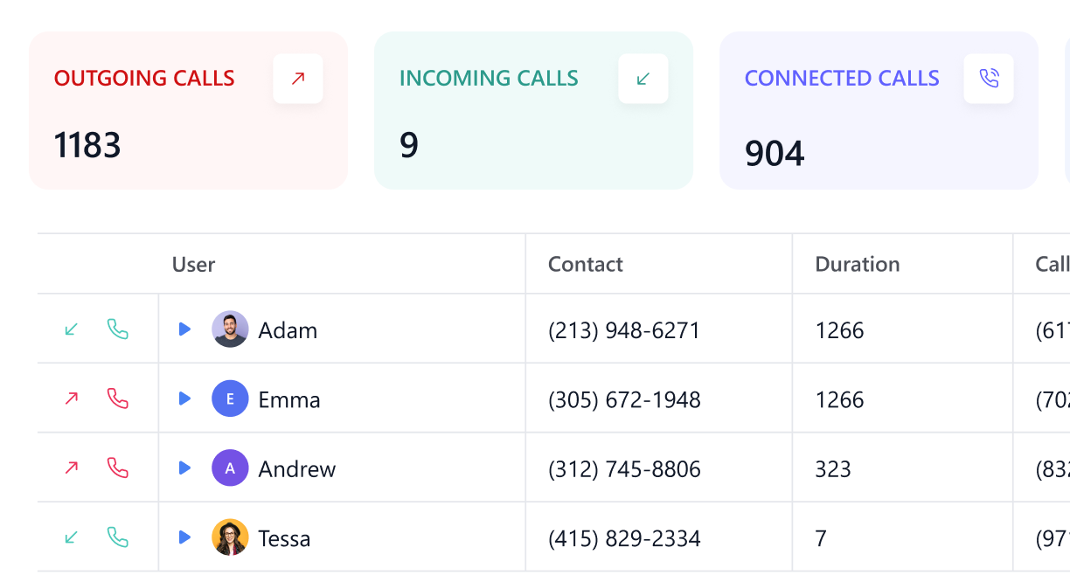Click Andrew's name in the table
The width and height of the screenshot is (1070, 582).
pyautogui.click(x=297, y=468)
